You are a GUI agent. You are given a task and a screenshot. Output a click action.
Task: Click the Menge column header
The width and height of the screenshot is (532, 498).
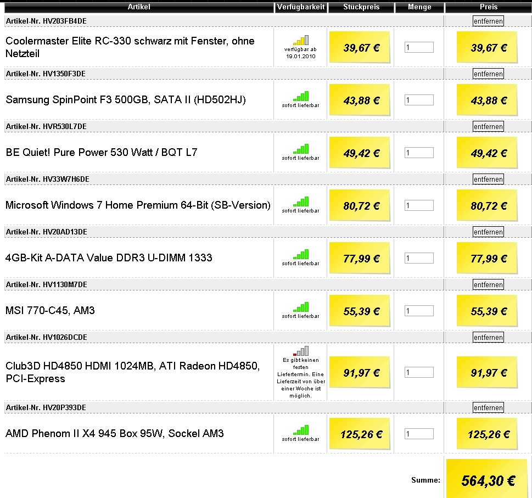tap(419, 7)
